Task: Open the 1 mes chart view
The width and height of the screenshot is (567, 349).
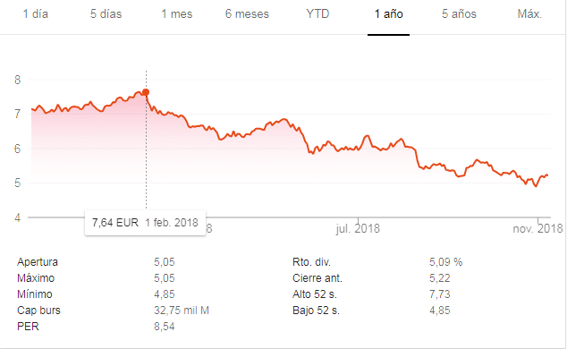Action: click(x=176, y=14)
